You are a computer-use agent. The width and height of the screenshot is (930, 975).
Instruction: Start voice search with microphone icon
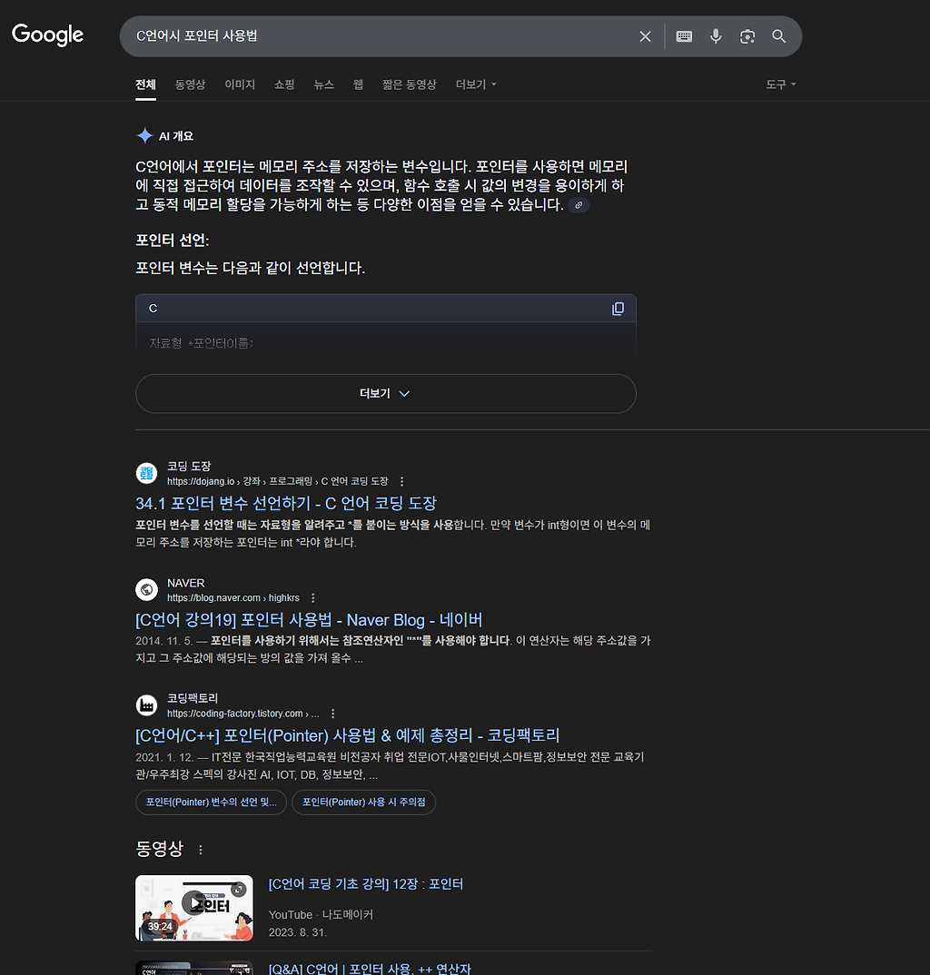coord(716,36)
